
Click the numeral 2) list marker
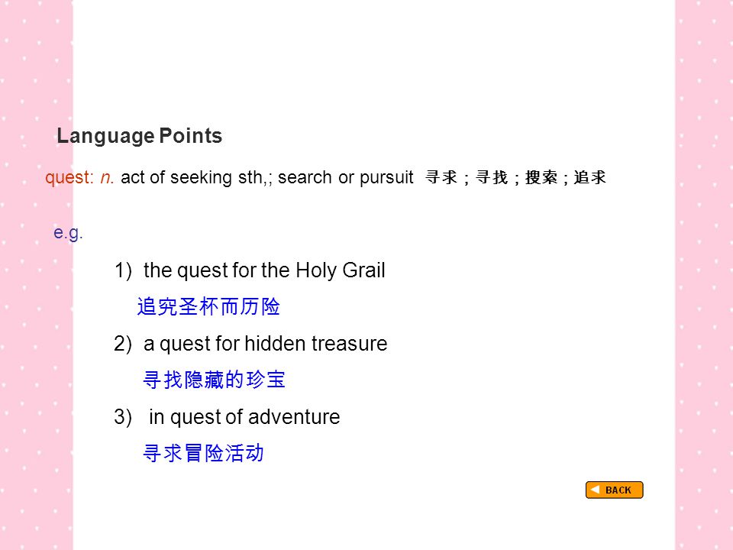pyautogui.click(x=123, y=344)
